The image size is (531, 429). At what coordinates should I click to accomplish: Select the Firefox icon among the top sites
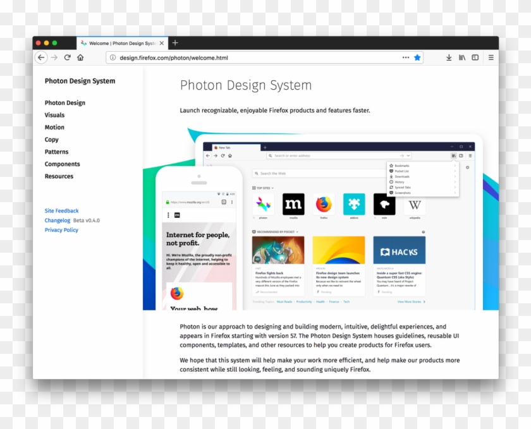(x=324, y=203)
